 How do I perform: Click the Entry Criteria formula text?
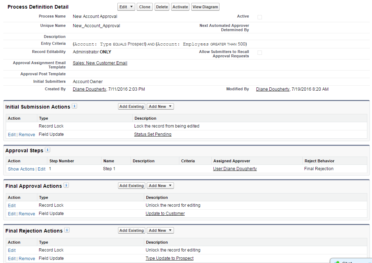[x=160, y=44]
